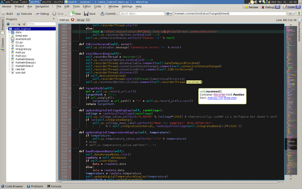The width and height of the screenshot is (302, 189).
Task: Click the Commit icon in the toolbar
Action: [x=102, y=14]
